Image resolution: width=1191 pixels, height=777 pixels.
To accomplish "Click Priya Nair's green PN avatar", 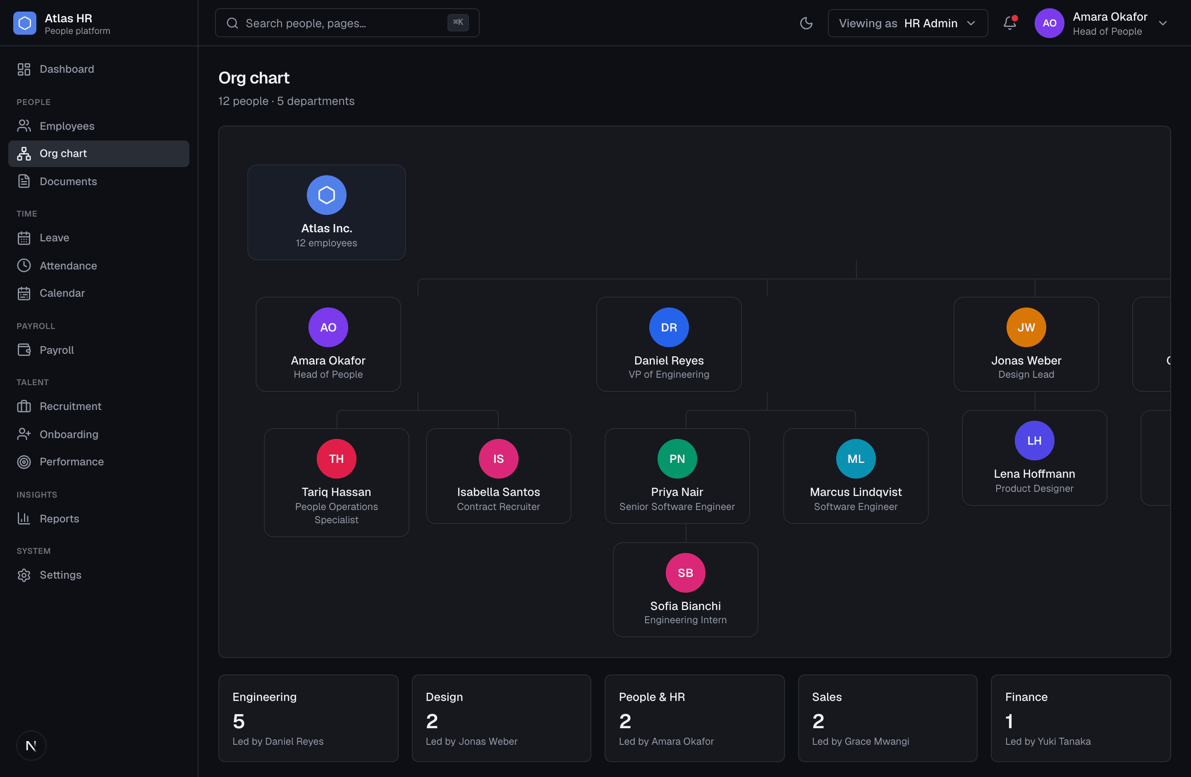I will (x=677, y=458).
